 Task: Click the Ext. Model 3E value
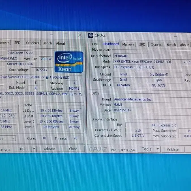36,88
